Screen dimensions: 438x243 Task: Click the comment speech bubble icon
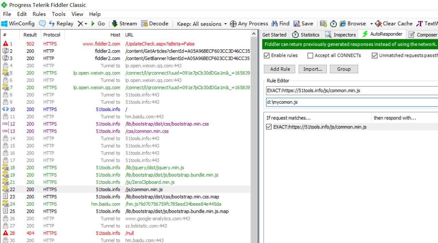tap(42, 24)
